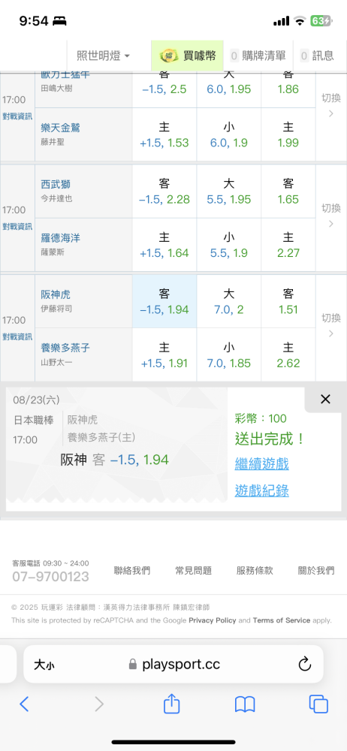Select 羅德海洋 home moneyline 2.27
This screenshot has height=751, width=347.
(x=288, y=246)
